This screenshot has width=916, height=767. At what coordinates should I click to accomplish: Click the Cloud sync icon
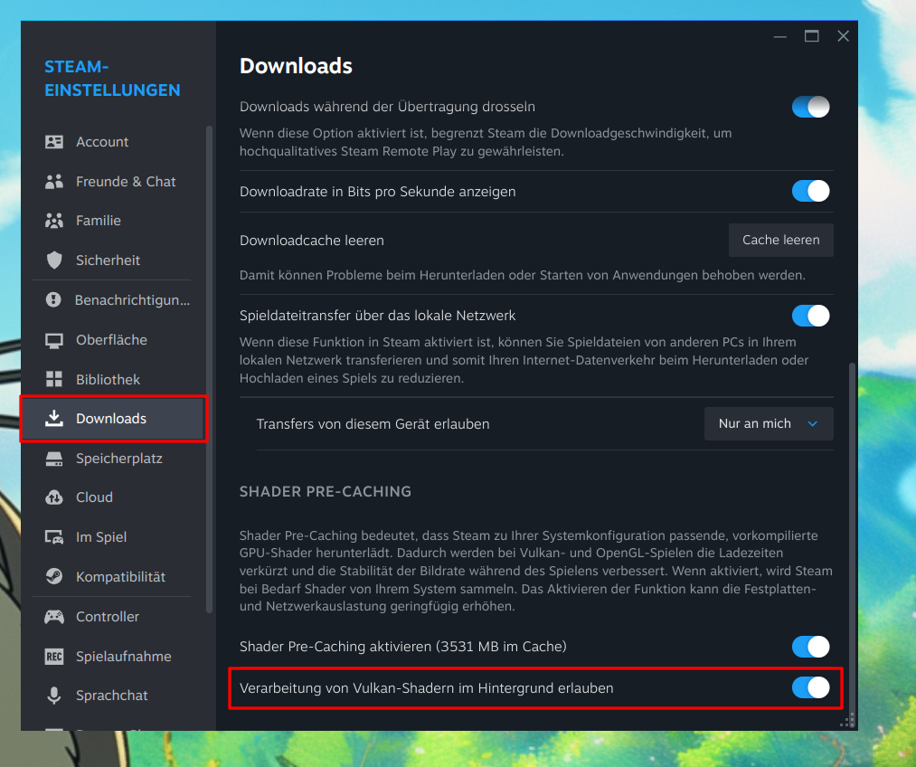[53, 497]
